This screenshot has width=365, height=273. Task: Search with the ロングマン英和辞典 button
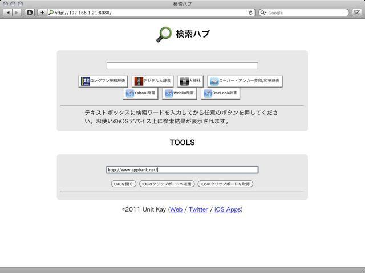(103, 81)
